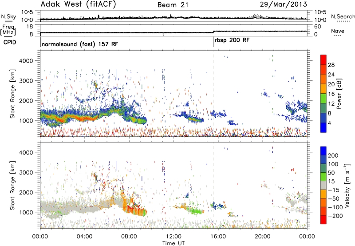Click the green velocity patch near 14:00 UT

point(197,211)
